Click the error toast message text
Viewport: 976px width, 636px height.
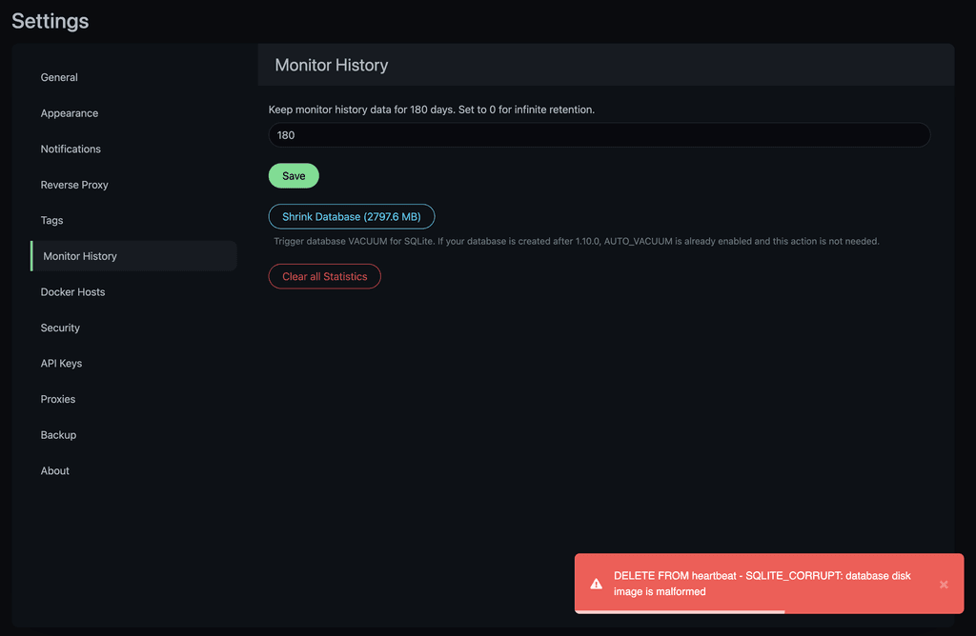coord(762,584)
